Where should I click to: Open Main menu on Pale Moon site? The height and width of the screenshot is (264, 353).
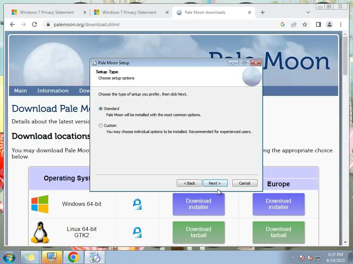click(x=20, y=91)
